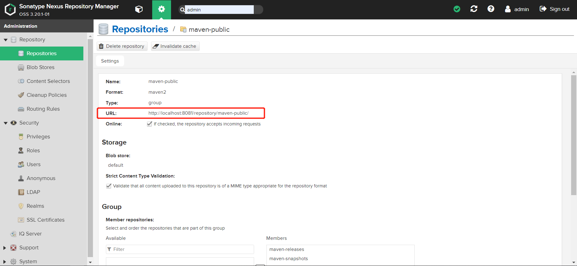Click the Cleanup Policies broom icon
Screen dimensions: 577x266
pyautogui.click(x=21, y=95)
